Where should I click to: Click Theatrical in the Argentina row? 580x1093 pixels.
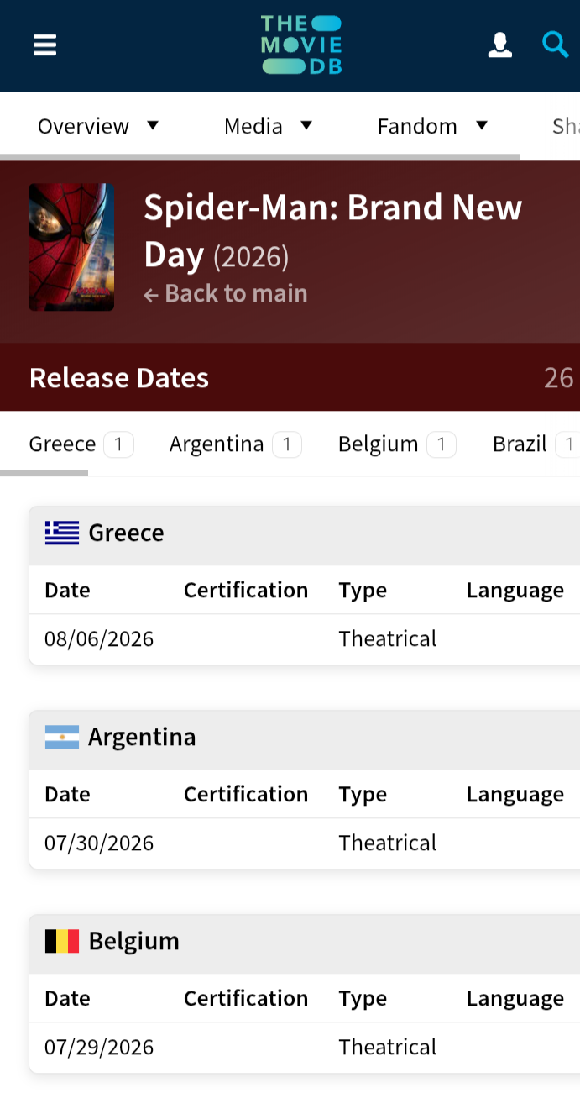[388, 843]
